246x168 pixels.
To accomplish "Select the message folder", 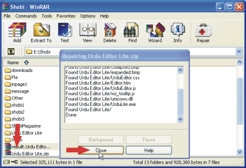I will click(17, 91).
